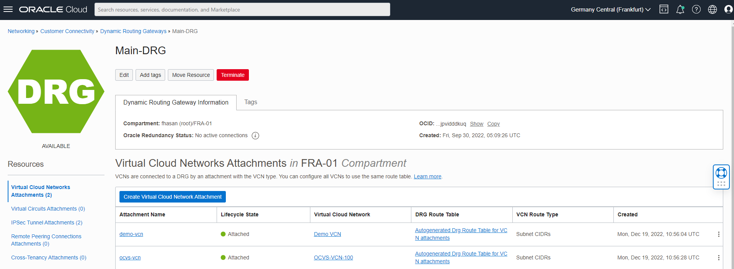Show the full OCID
734x269 pixels.
point(477,124)
